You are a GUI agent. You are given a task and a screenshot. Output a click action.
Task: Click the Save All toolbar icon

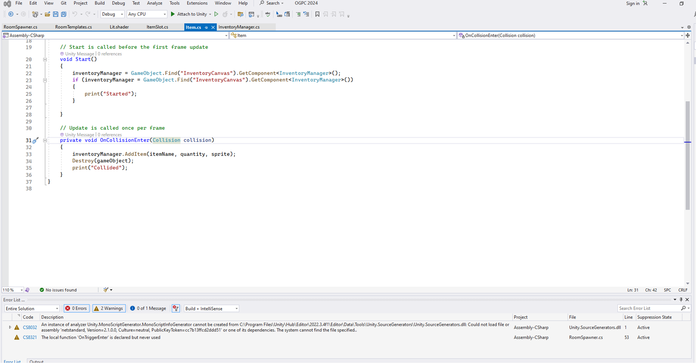pos(64,14)
